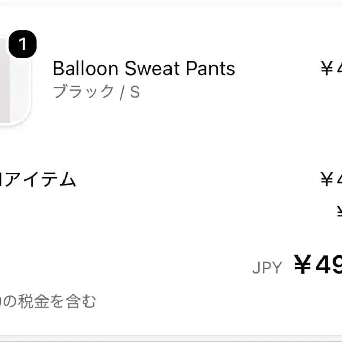Click the bold yen symbol of the total
342x342 pixels.
[303, 265]
